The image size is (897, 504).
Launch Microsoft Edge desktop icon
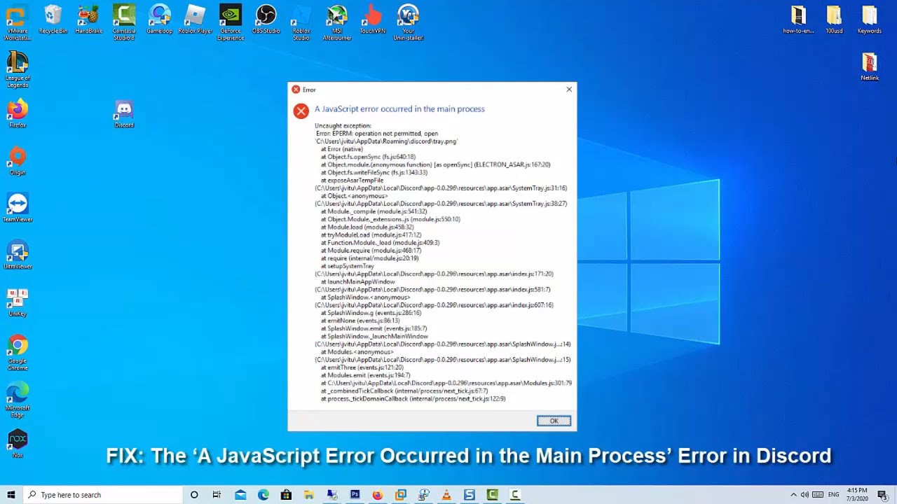[18, 400]
